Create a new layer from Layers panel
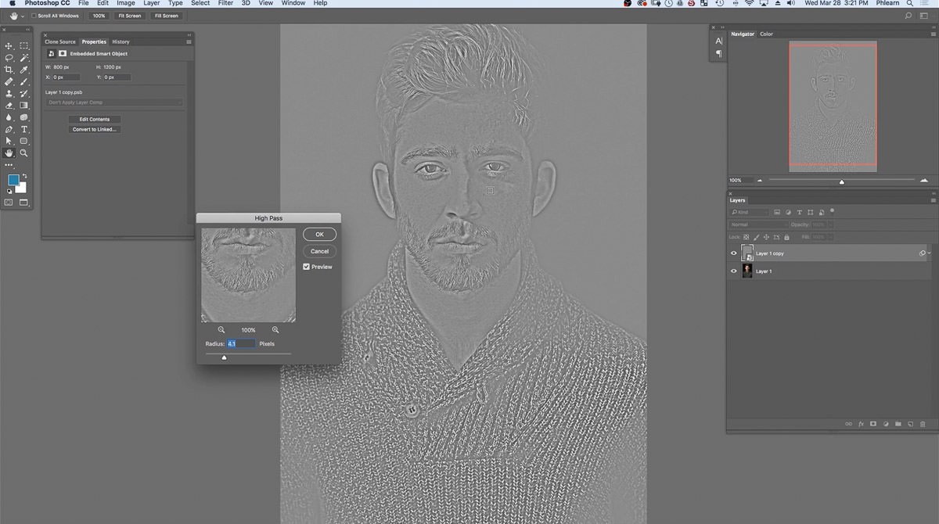 point(910,424)
